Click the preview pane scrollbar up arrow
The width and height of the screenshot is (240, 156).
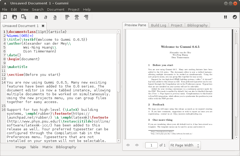[236, 31]
